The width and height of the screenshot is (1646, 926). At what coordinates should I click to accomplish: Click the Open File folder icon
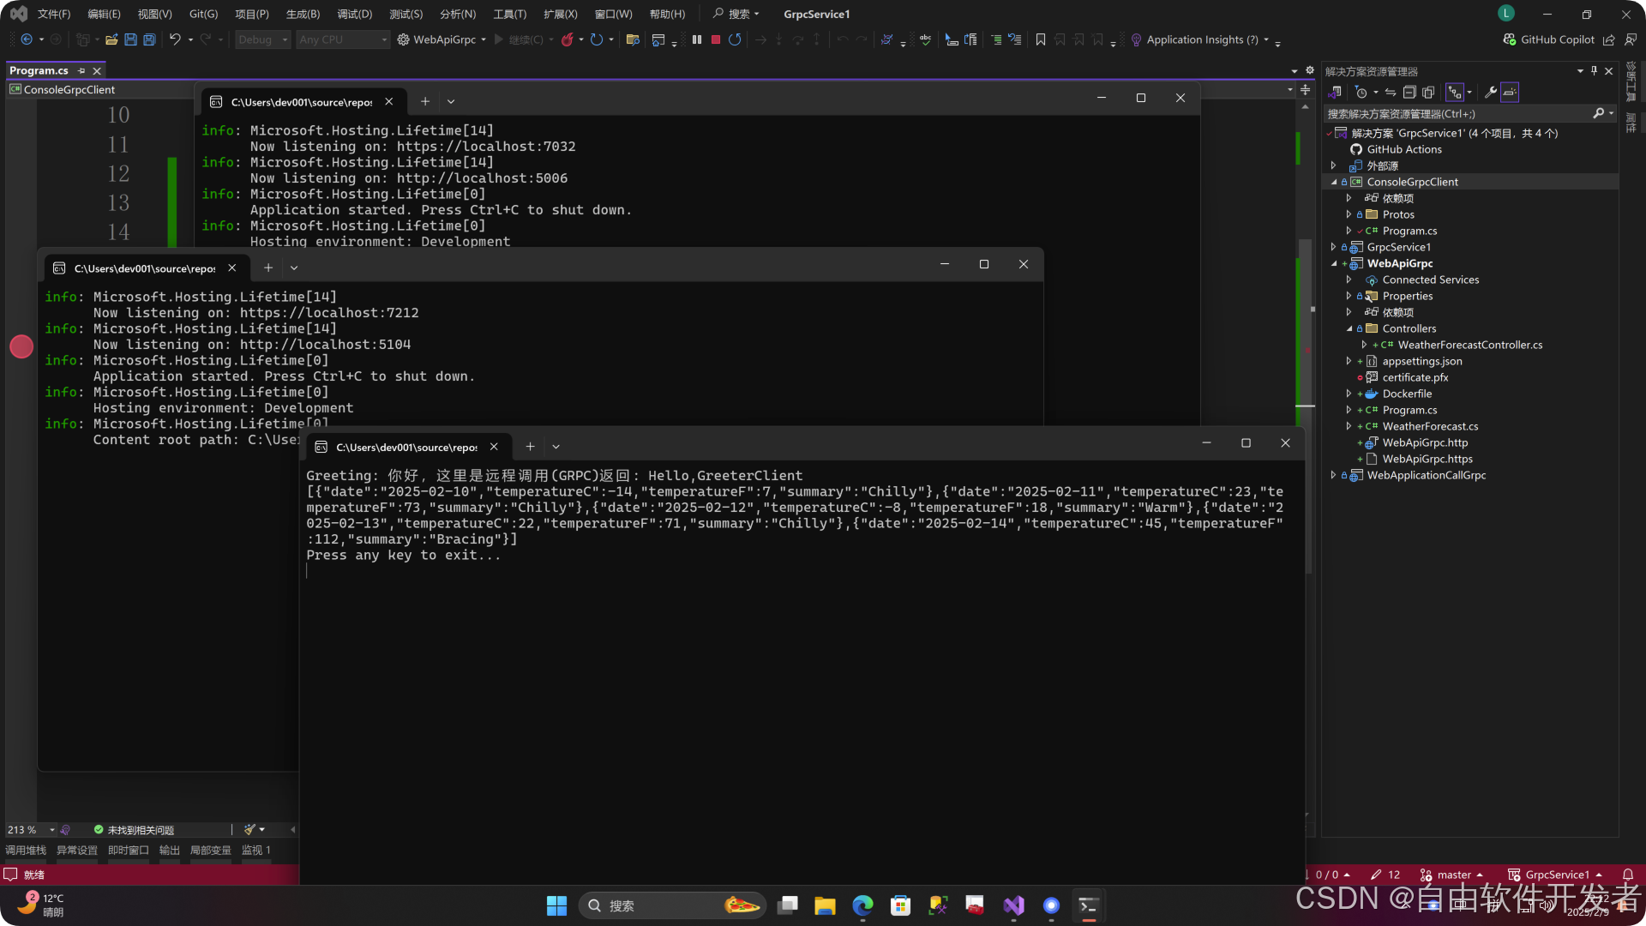[x=111, y=39]
